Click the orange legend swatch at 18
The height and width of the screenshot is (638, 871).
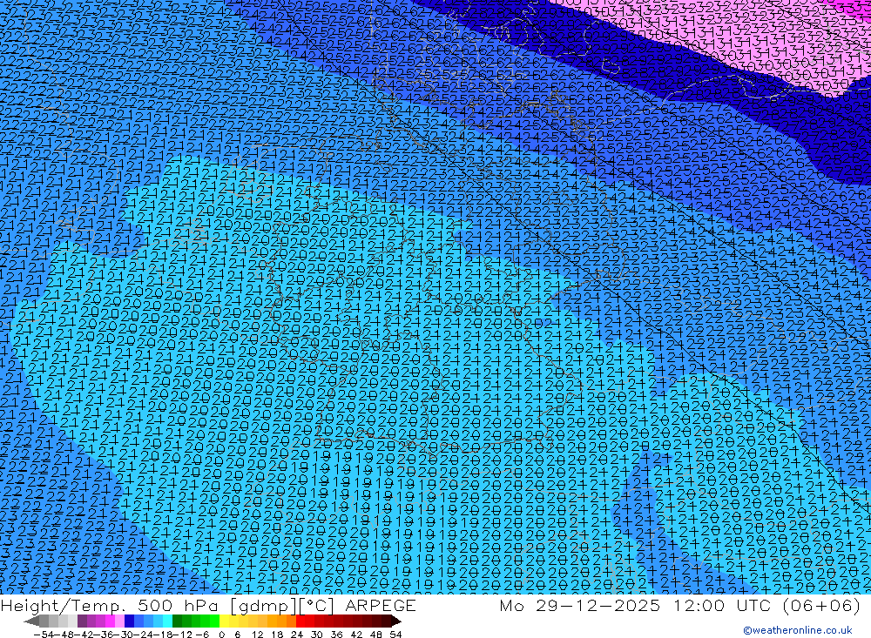click(282, 621)
